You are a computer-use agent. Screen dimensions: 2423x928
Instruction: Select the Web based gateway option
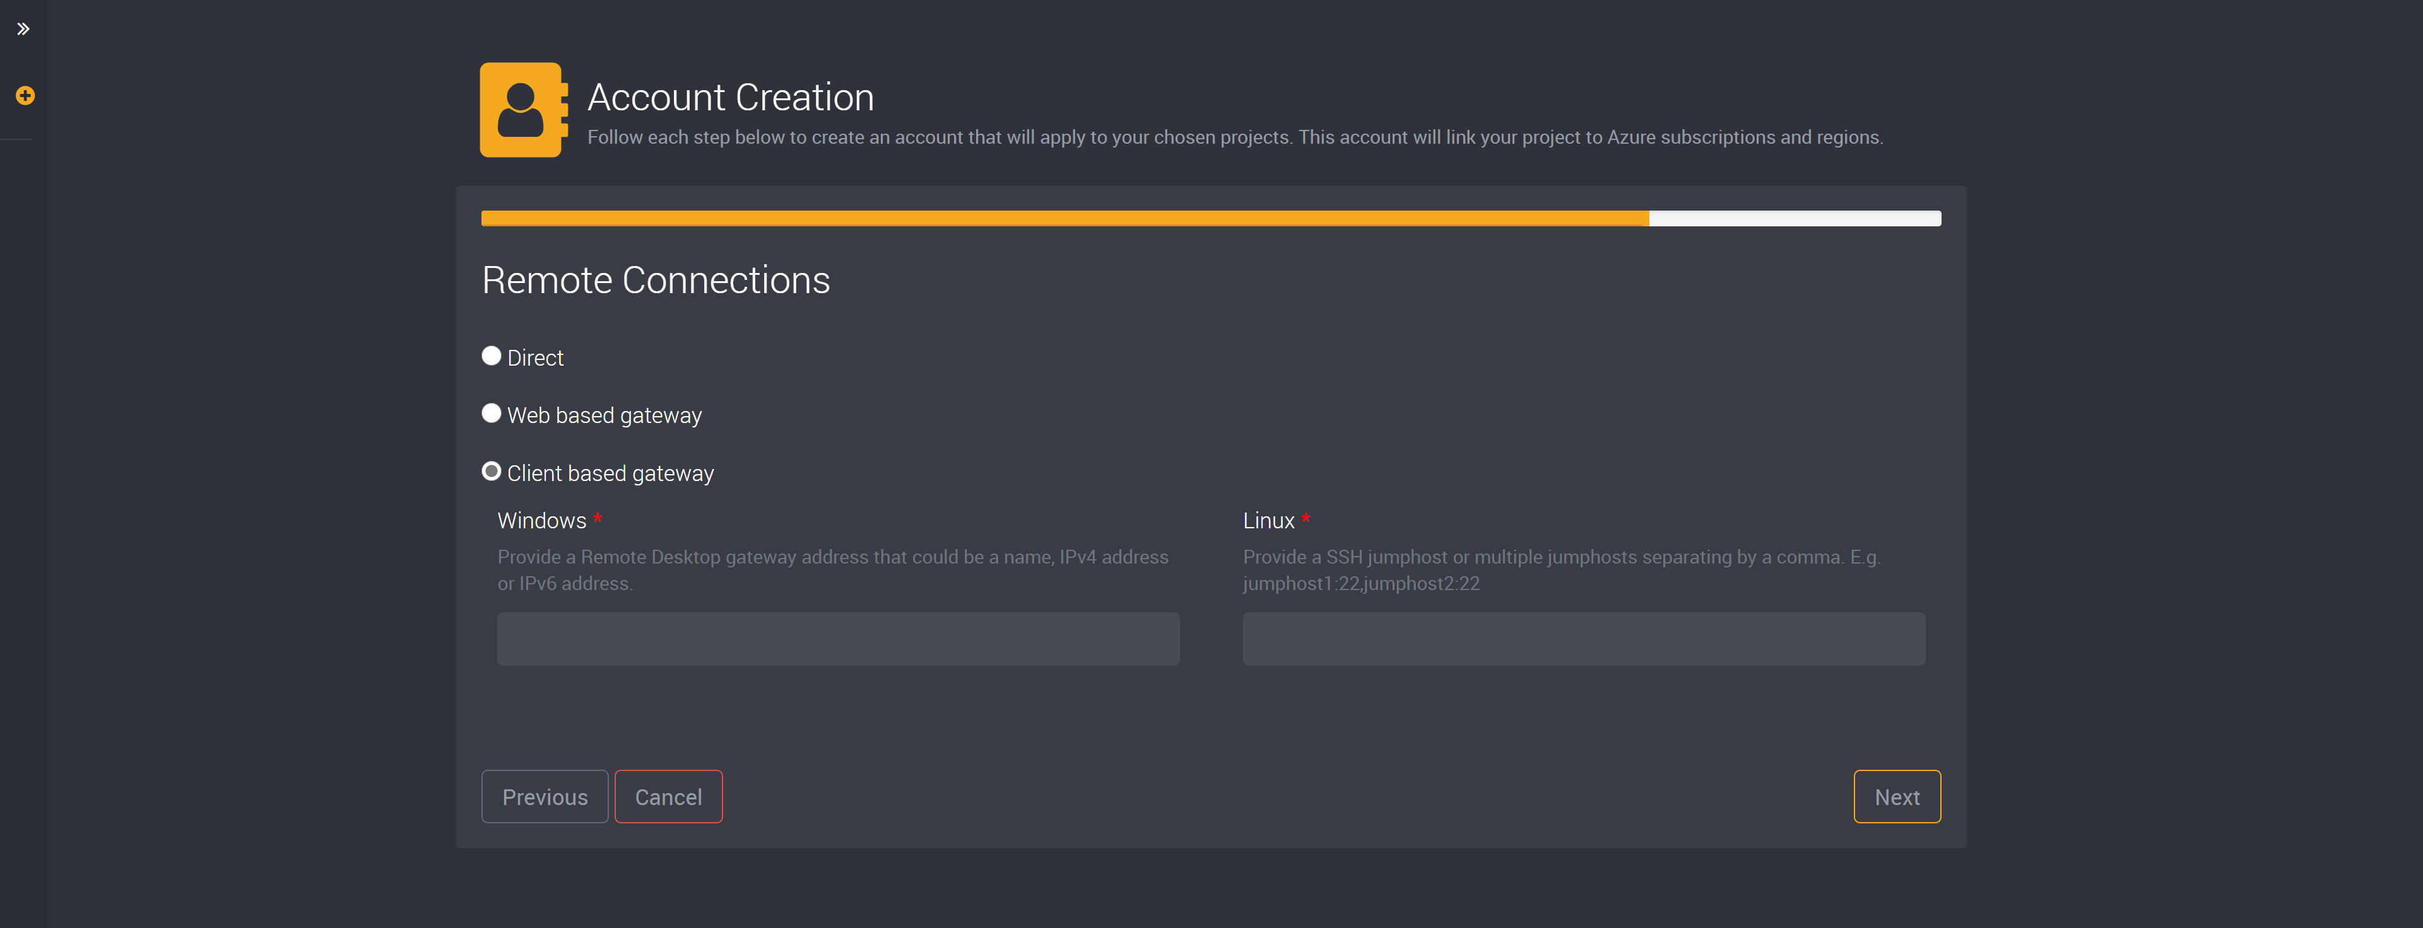(x=491, y=414)
